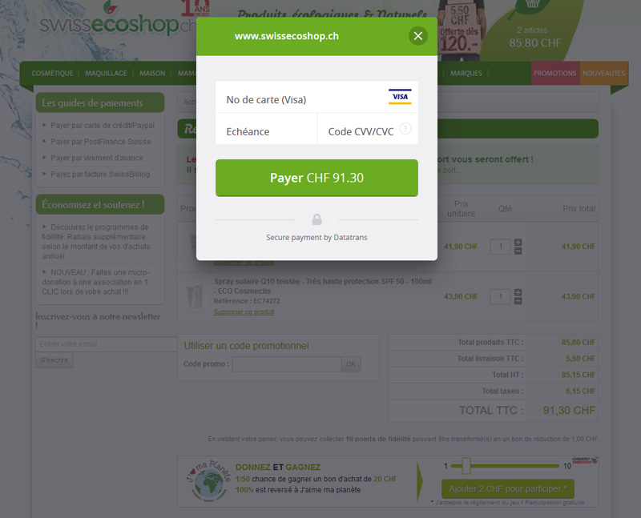
Task: Open Payer par PostFinance Suisse guide
Action: [x=101, y=142]
